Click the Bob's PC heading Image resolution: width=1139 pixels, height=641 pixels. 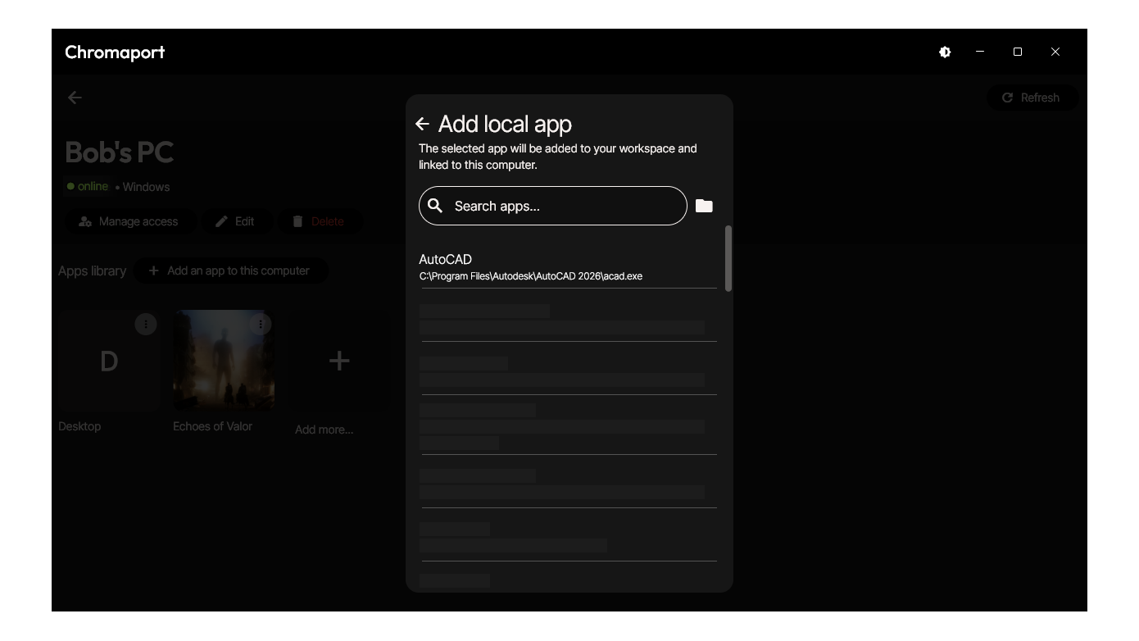120,152
